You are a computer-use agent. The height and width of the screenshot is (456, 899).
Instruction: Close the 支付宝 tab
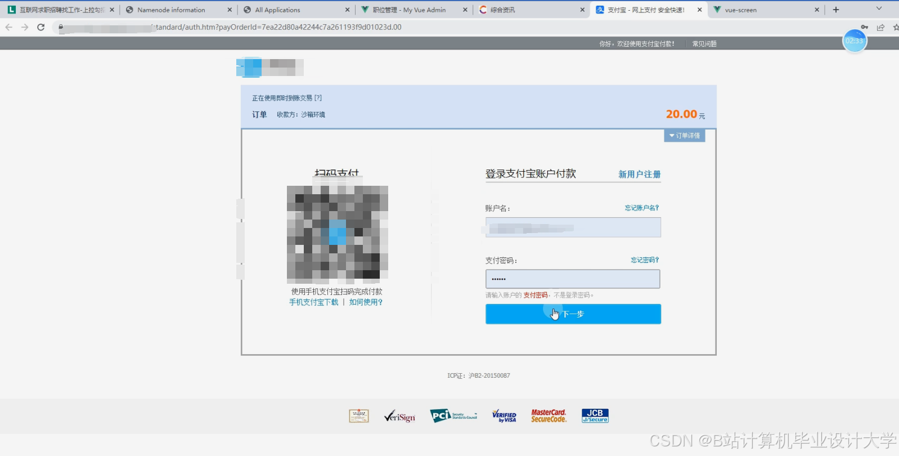pos(700,10)
